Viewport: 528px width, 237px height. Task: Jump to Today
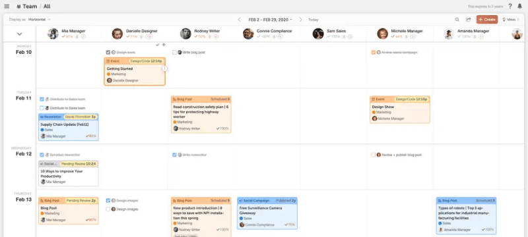tap(313, 20)
